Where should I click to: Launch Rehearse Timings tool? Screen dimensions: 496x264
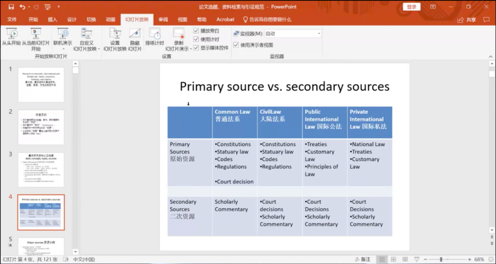(x=154, y=34)
